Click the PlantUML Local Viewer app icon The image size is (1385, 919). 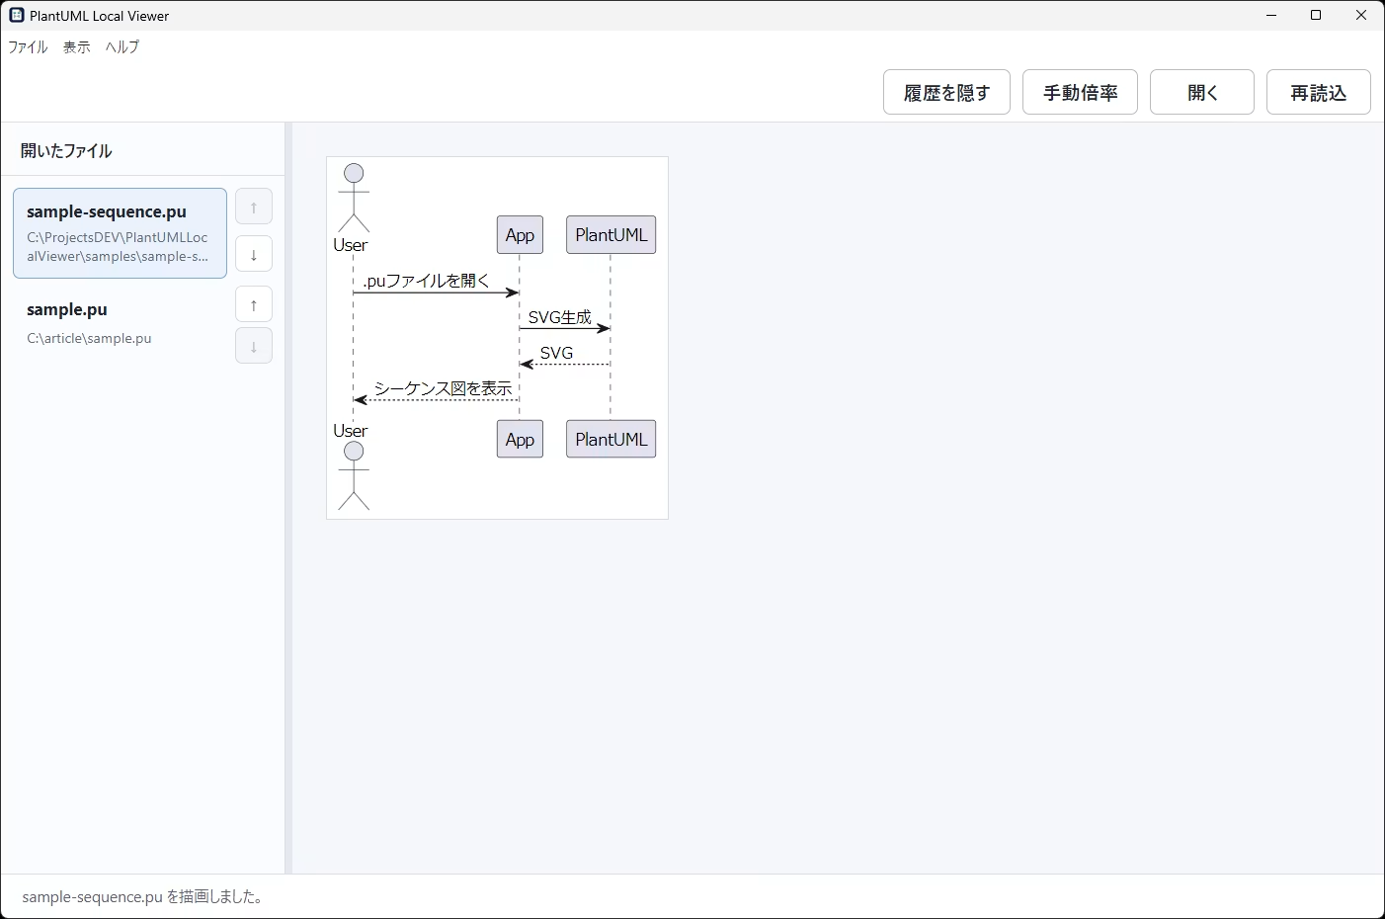tap(16, 15)
